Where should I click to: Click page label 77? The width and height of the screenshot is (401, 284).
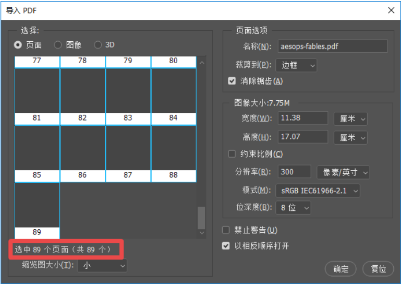pos(37,61)
